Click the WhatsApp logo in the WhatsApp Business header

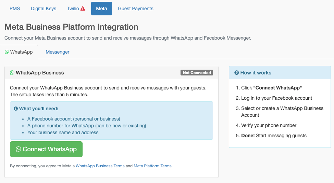(x=12, y=73)
